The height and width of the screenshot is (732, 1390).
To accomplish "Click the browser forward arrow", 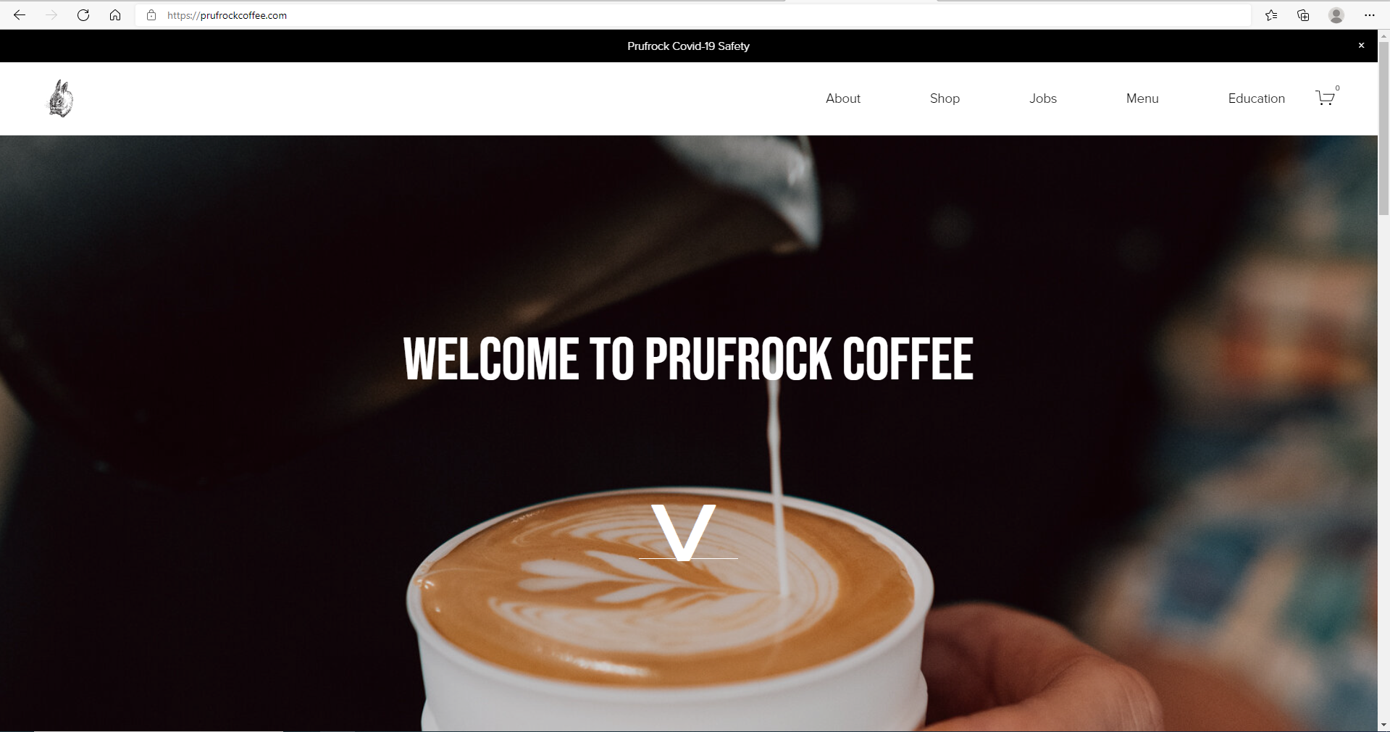I will click(51, 15).
